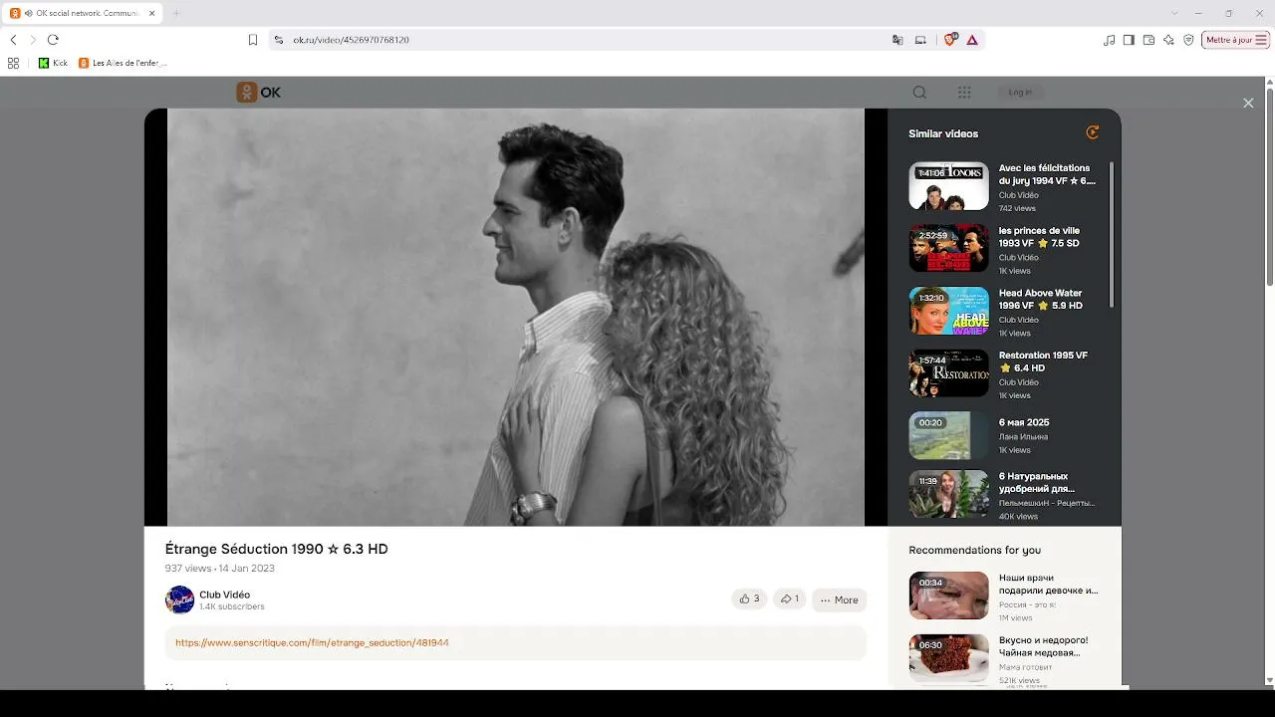Image resolution: width=1275 pixels, height=717 pixels.
Task: Open the More options menu
Action: pos(839,599)
